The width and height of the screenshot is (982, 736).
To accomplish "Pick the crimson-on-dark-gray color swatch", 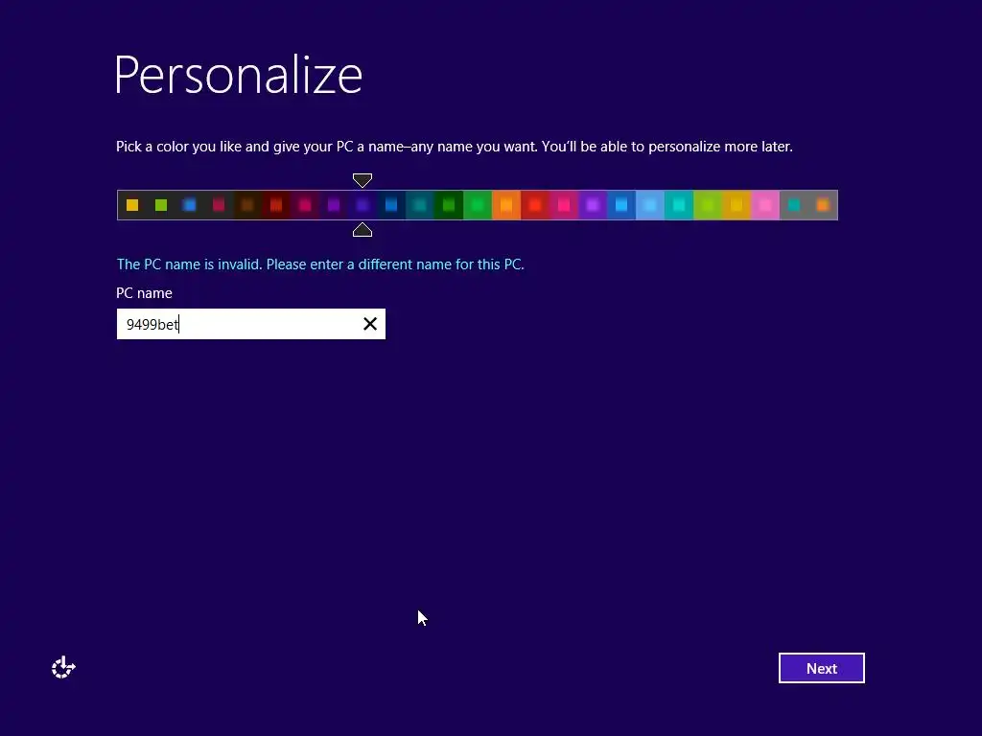I will coord(219,205).
